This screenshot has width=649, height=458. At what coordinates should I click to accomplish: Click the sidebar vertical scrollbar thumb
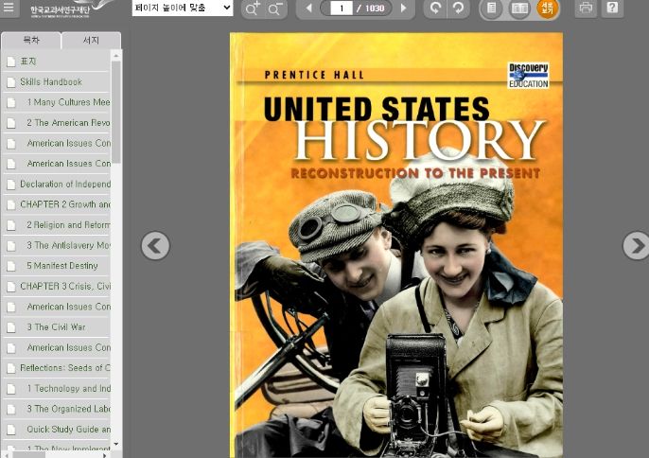coord(116,112)
